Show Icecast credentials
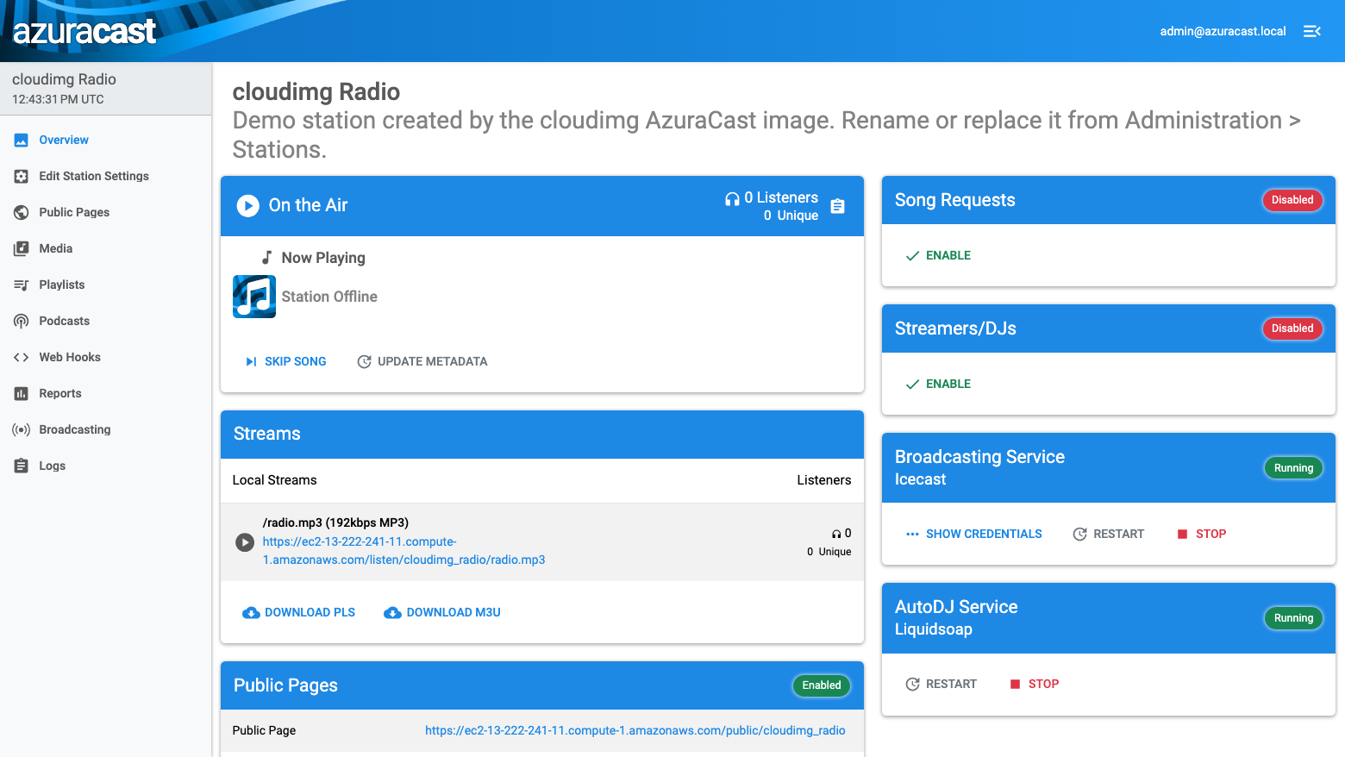1345x757 pixels. coord(974,534)
